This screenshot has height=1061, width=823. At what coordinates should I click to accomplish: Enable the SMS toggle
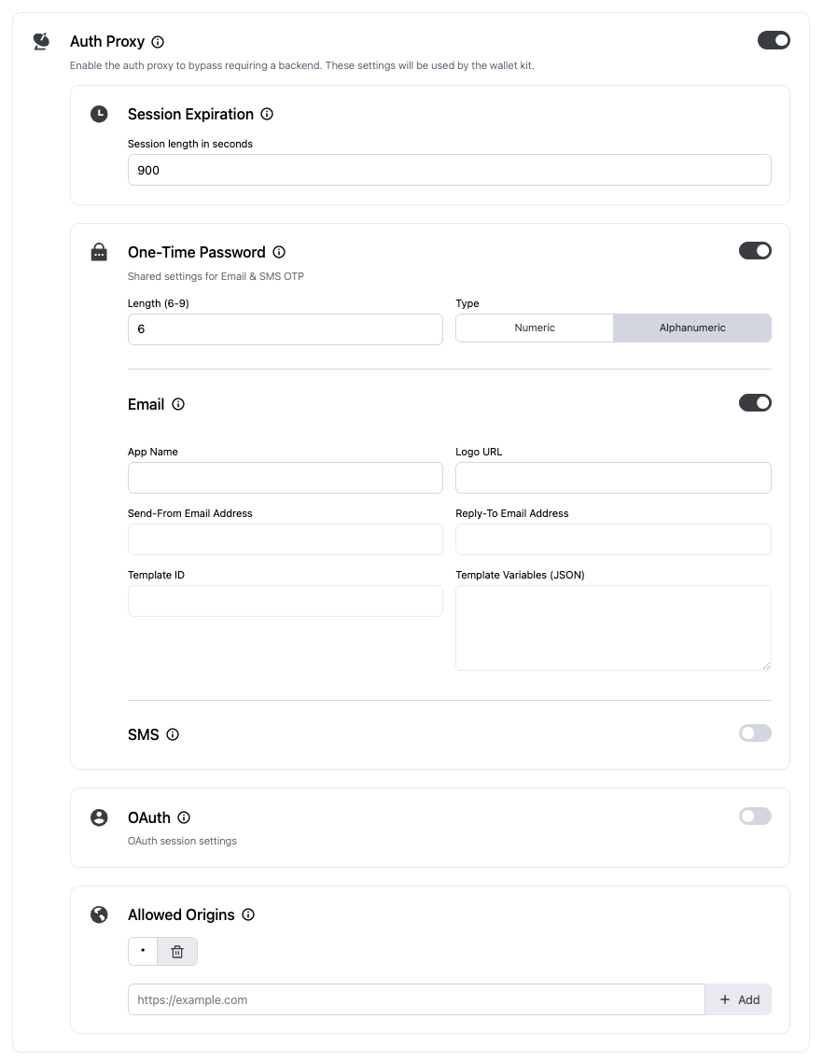(x=755, y=733)
